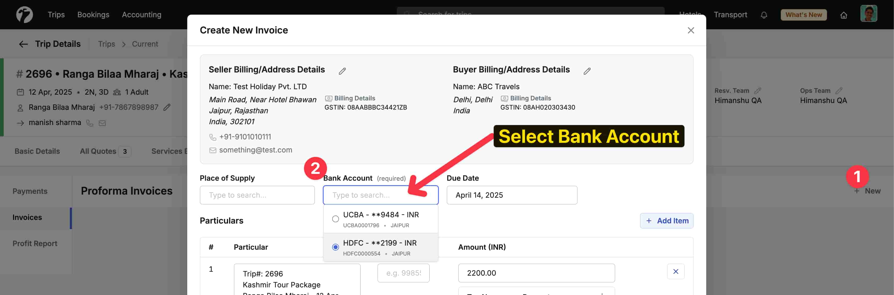Click the What's New button
894x295 pixels.
click(804, 15)
